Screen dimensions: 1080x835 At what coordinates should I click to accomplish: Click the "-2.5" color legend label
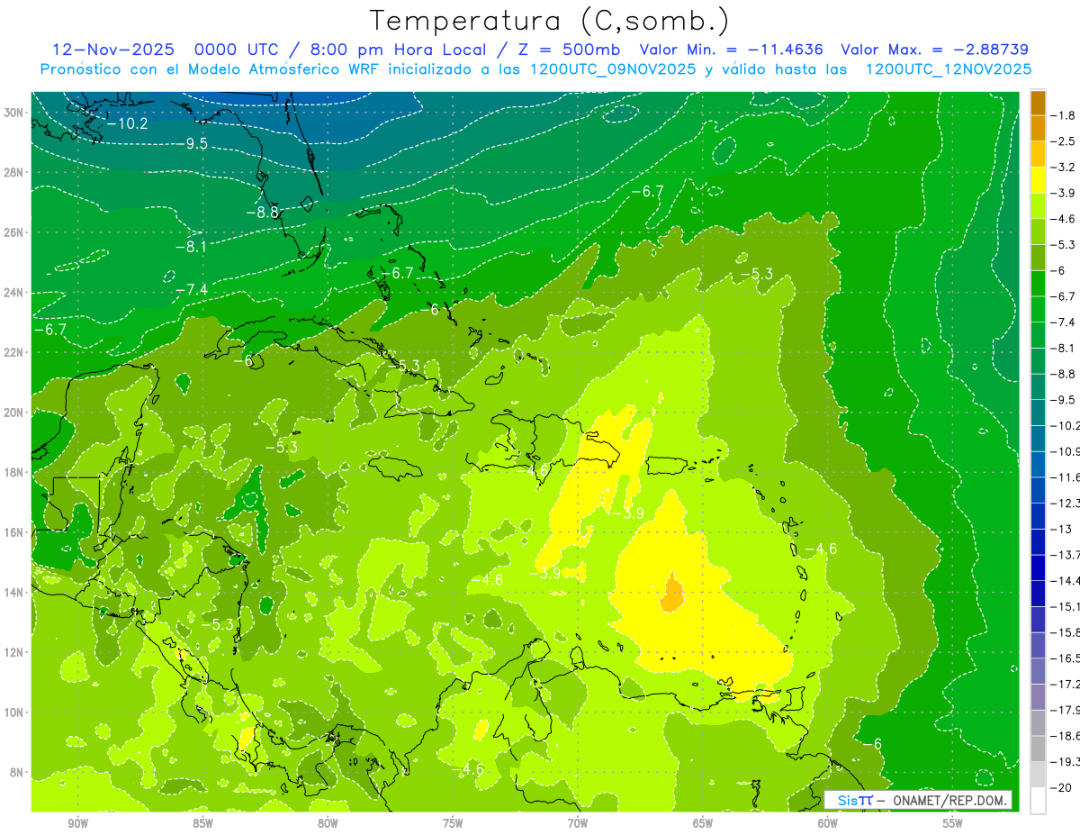1064,141
